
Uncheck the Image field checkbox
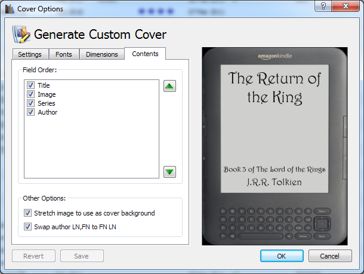(30, 94)
